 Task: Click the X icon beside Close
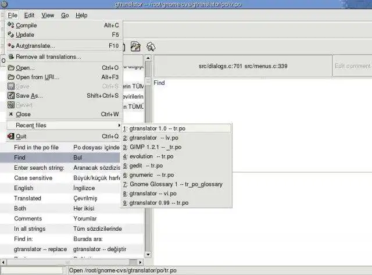point(10,114)
